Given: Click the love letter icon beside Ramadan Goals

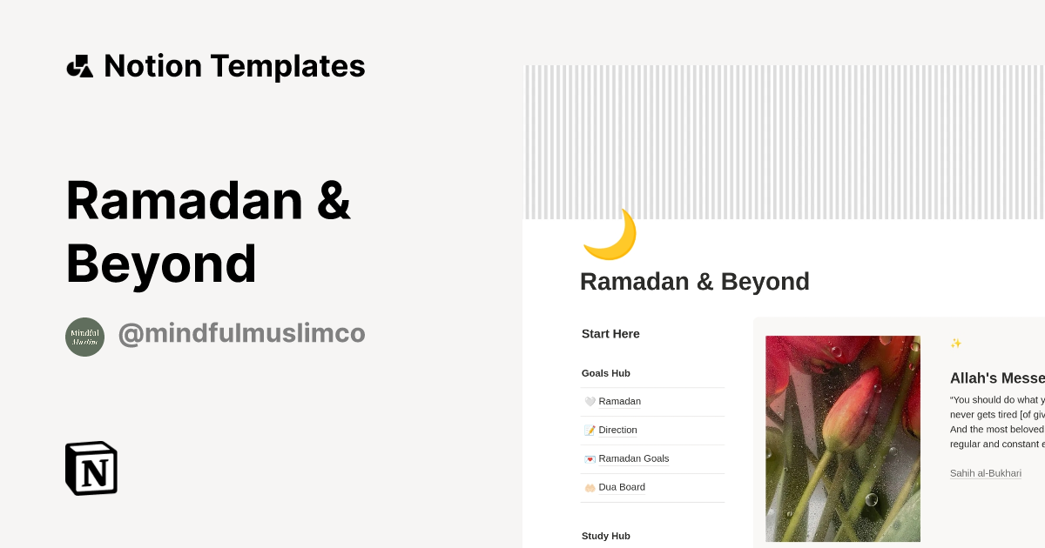Looking at the screenshot, I should [589, 458].
